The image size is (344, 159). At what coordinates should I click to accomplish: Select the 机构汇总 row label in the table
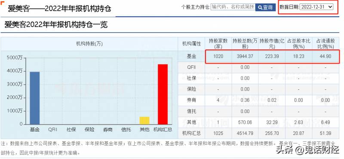[191, 133]
